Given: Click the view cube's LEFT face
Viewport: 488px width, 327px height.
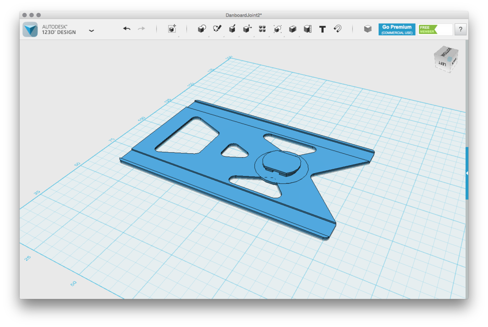Looking at the screenshot, I should click(442, 64).
